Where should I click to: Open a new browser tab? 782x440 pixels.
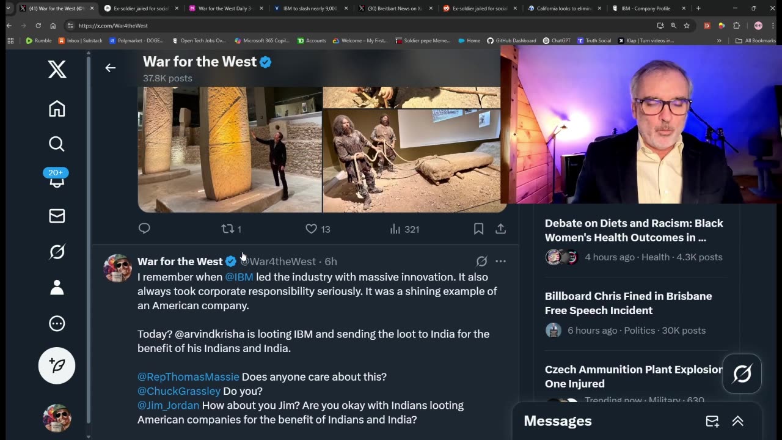tap(698, 9)
